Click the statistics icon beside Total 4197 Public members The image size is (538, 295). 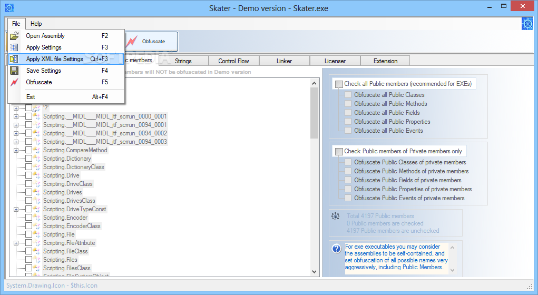point(335,216)
